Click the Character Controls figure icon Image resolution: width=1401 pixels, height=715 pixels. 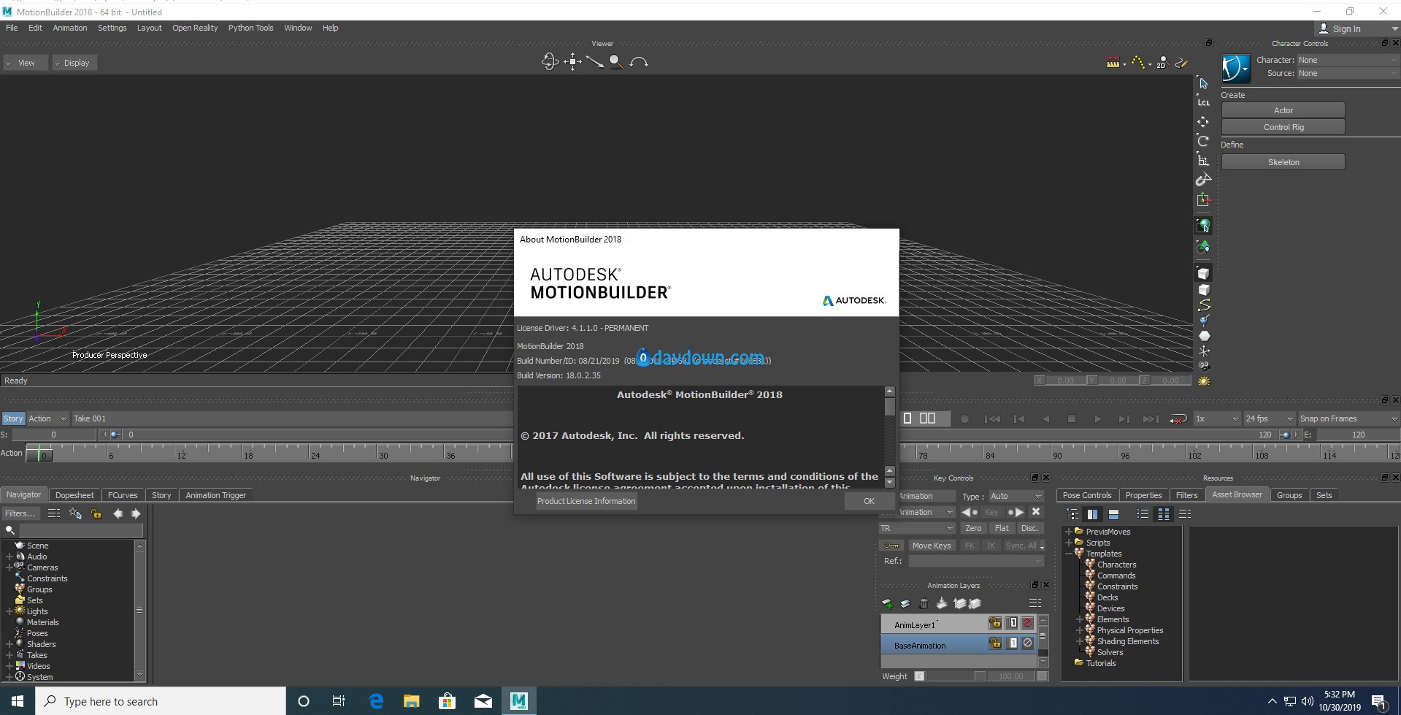(1235, 69)
